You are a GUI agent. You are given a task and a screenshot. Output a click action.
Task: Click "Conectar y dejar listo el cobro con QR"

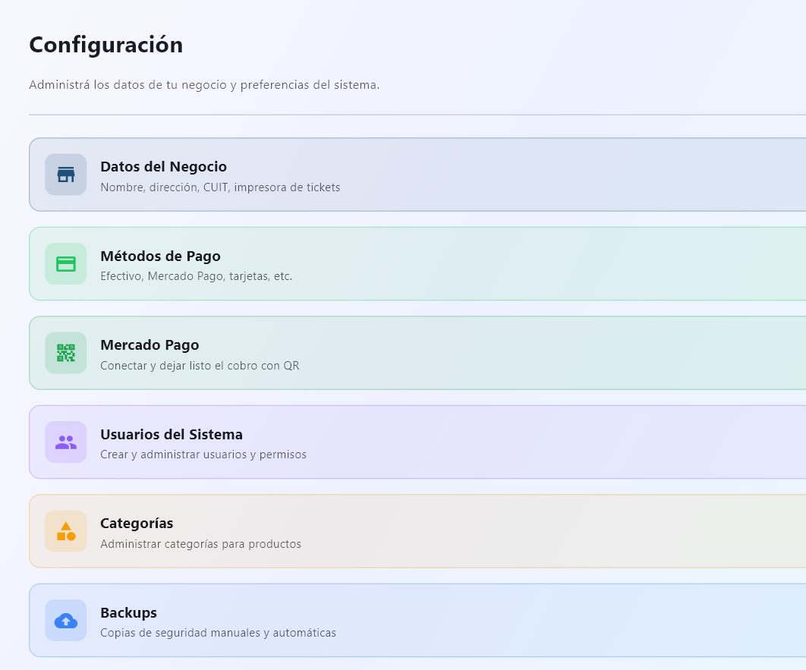click(x=200, y=366)
